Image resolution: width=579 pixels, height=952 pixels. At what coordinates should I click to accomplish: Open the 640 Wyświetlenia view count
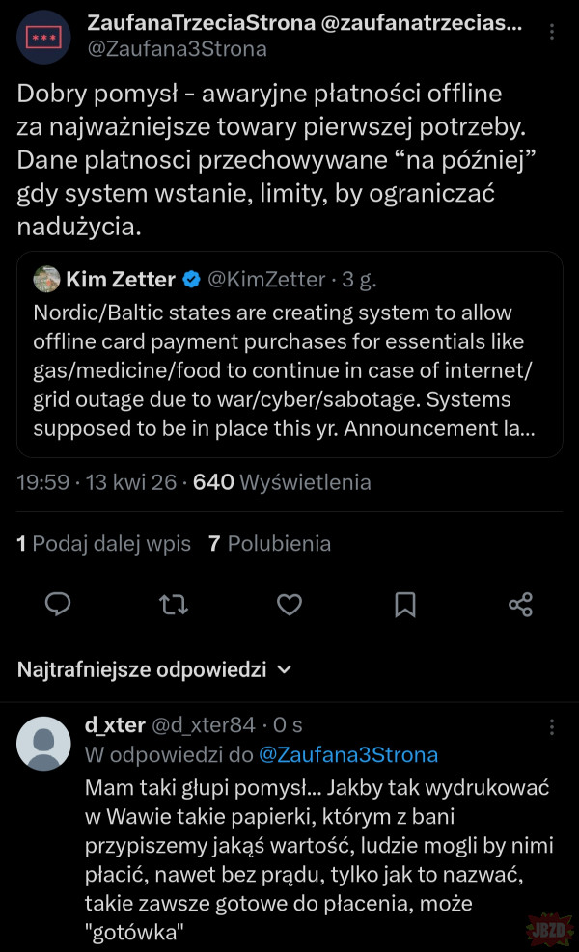pos(282,482)
